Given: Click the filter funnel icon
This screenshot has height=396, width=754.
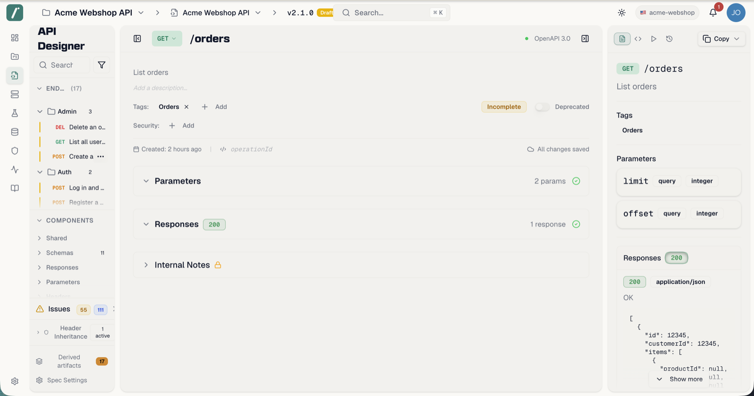Looking at the screenshot, I should point(101,65).
